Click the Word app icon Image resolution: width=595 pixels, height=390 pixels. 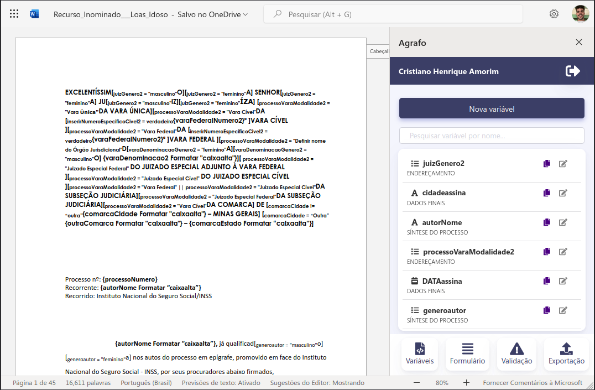(x=34, y=14)
